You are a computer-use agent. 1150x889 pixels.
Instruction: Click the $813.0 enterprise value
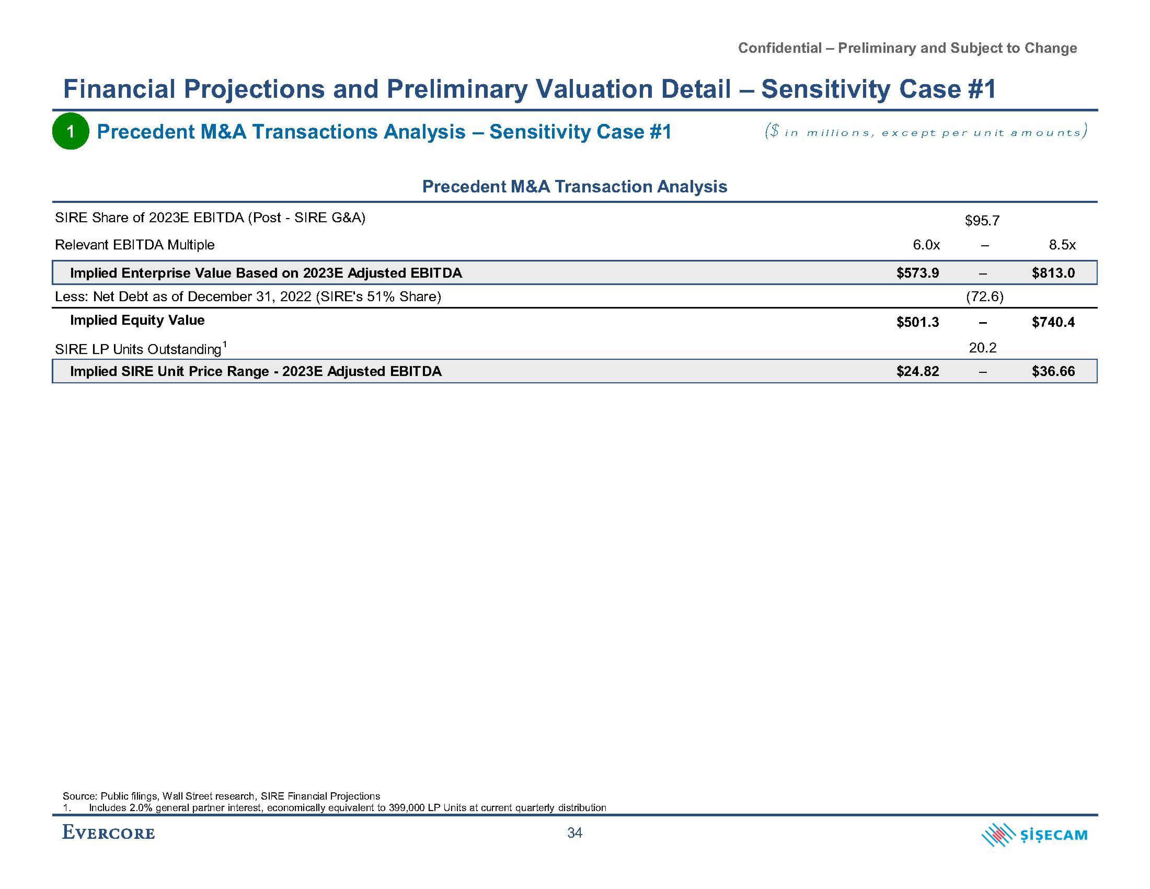click(x=1054, y=273)
